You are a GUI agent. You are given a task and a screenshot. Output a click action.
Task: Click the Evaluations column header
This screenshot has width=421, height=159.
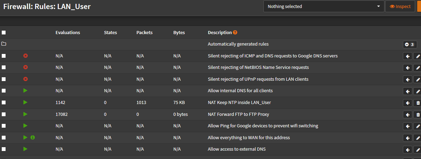click(x=67, y=32)
